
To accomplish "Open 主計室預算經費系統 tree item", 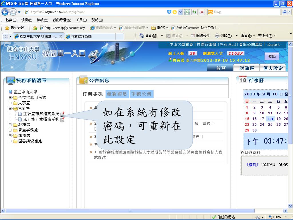I will [41, 114].
